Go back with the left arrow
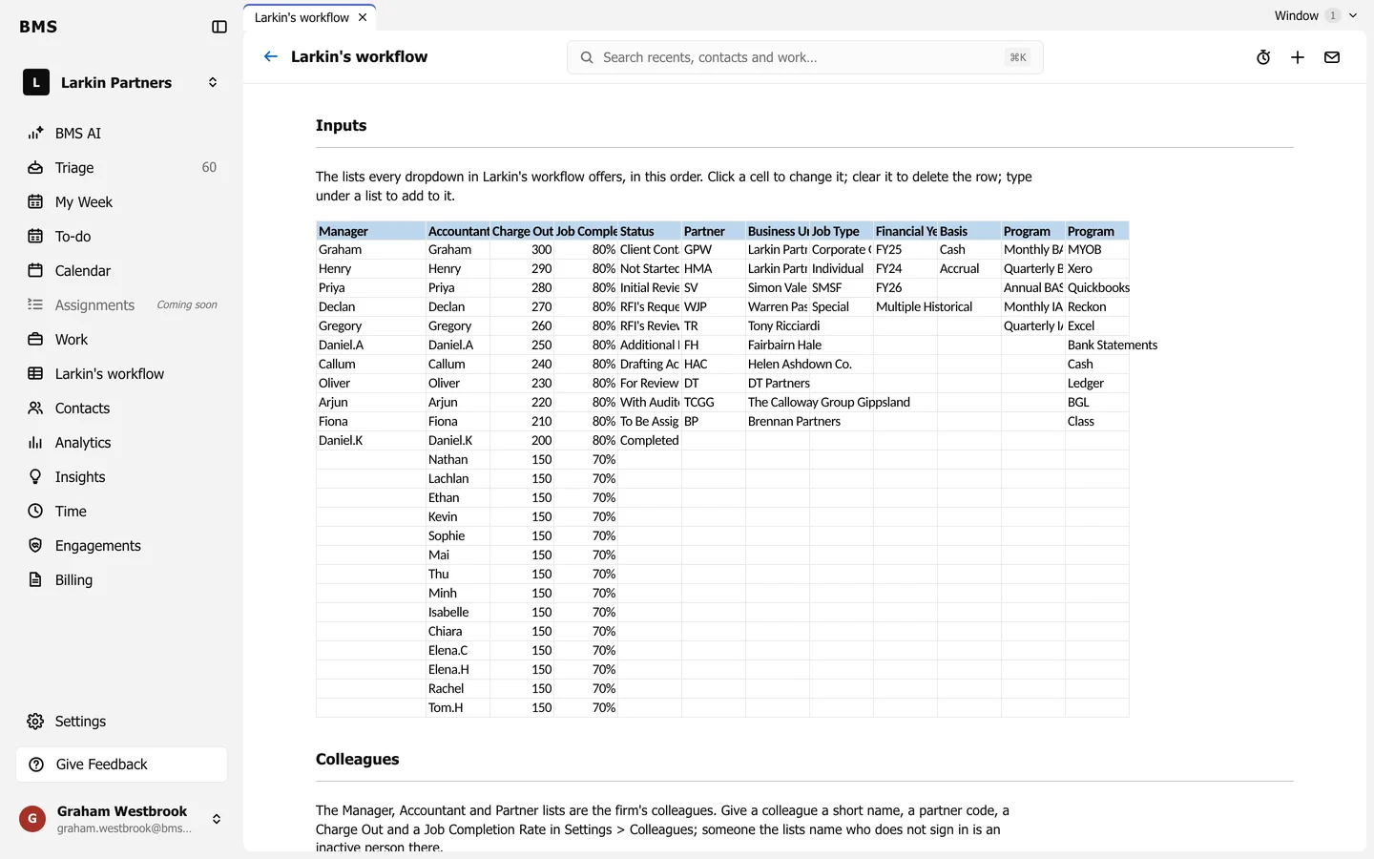This screenshot has width=1374, height=859. [271, 57]
